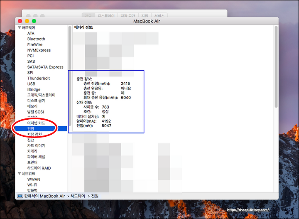
Task: Select 진단 in the sidebar
Action: [30, 140]
